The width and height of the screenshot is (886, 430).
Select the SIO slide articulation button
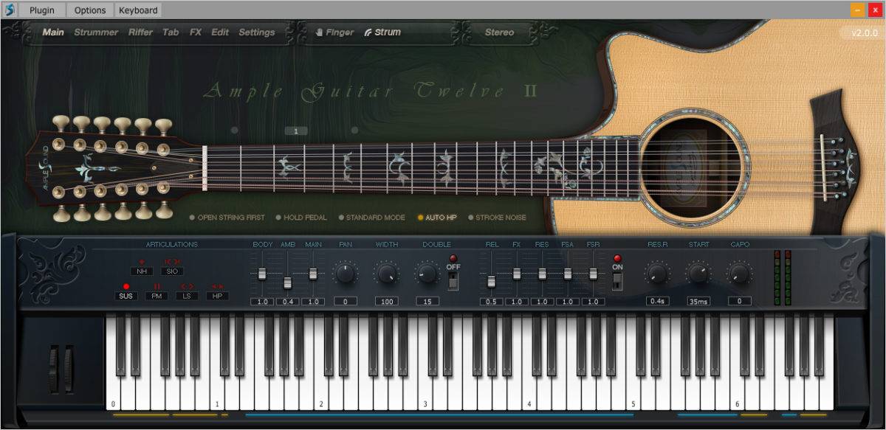[x=172, y=271]
